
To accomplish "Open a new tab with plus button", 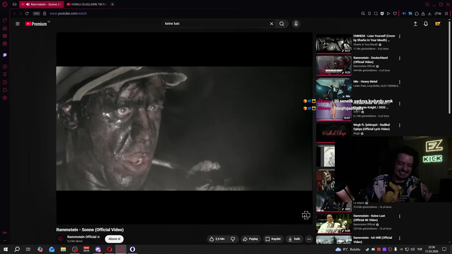I will tap(112, 4).
